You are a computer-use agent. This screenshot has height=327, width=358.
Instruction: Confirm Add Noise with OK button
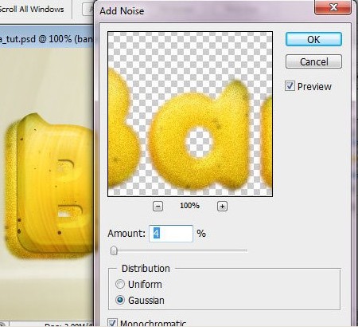(x=313, y=39)
